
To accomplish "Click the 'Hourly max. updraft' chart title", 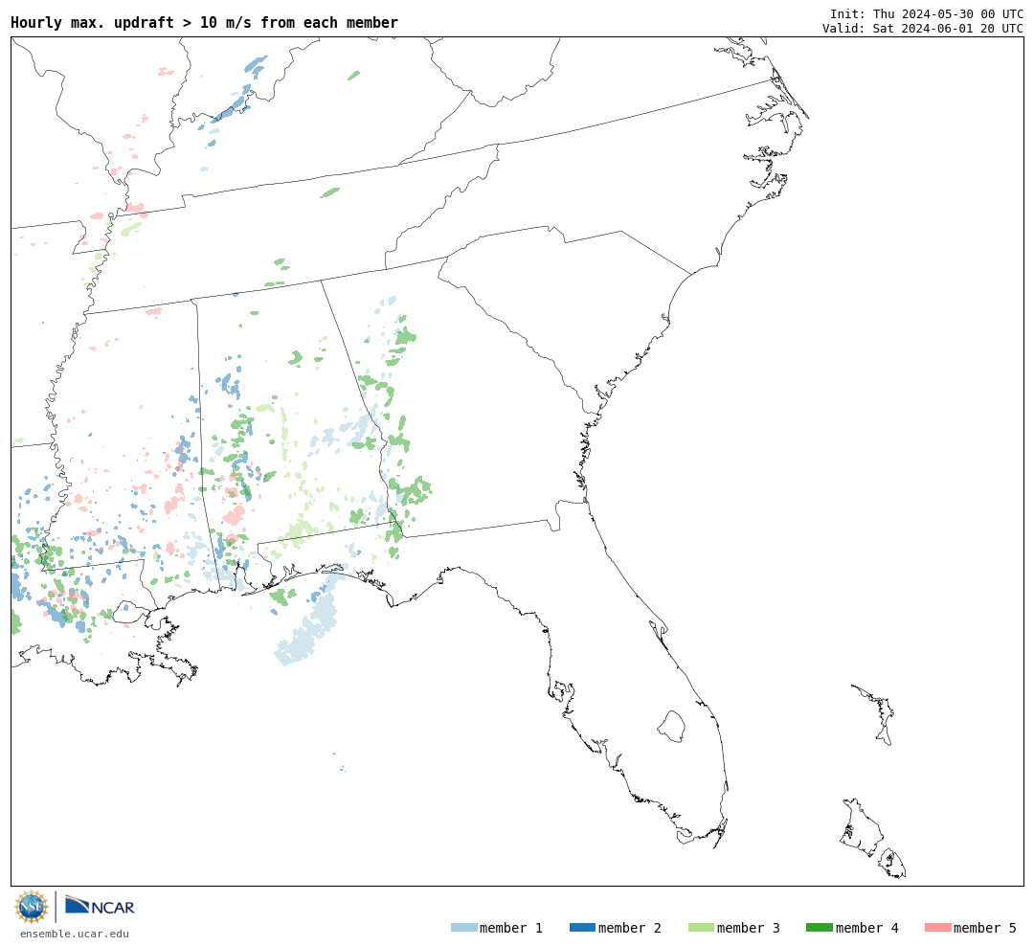I will 205,22.
